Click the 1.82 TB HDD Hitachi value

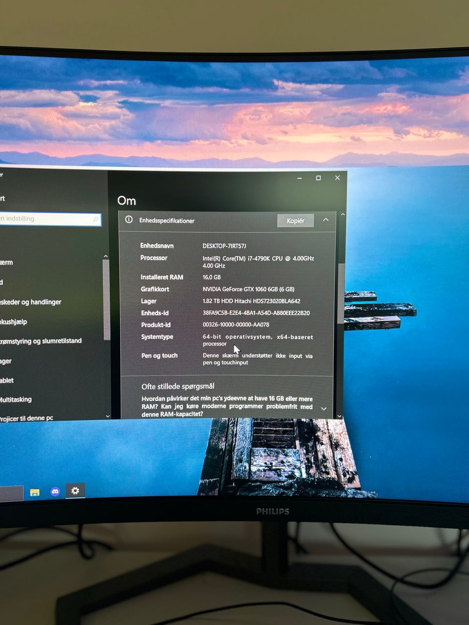[x=251, y=301]
